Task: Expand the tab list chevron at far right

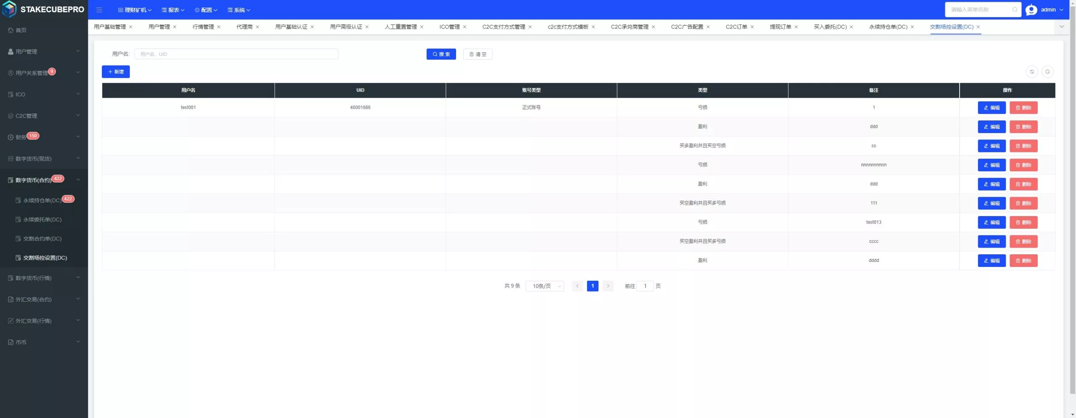Action: coord(1062,27)
